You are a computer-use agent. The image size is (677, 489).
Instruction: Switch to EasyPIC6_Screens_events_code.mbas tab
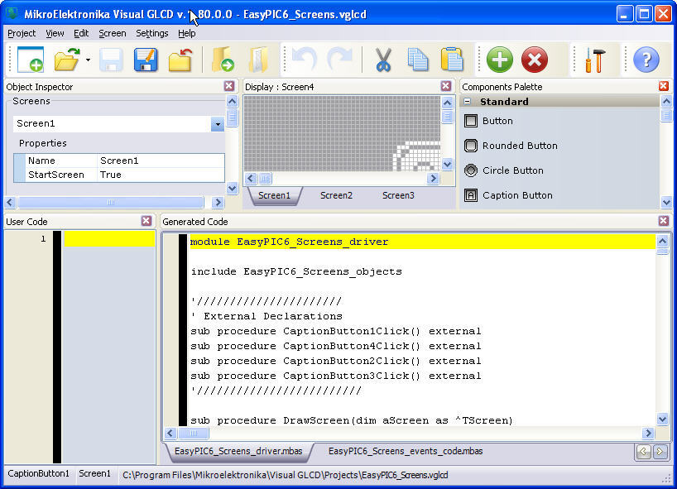point(406,452)
